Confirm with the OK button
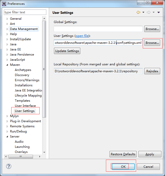 click(123, 167)
